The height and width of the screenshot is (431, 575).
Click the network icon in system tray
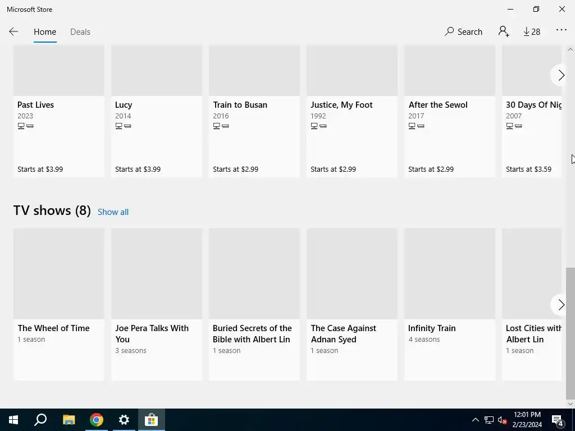tap(489, 420)
